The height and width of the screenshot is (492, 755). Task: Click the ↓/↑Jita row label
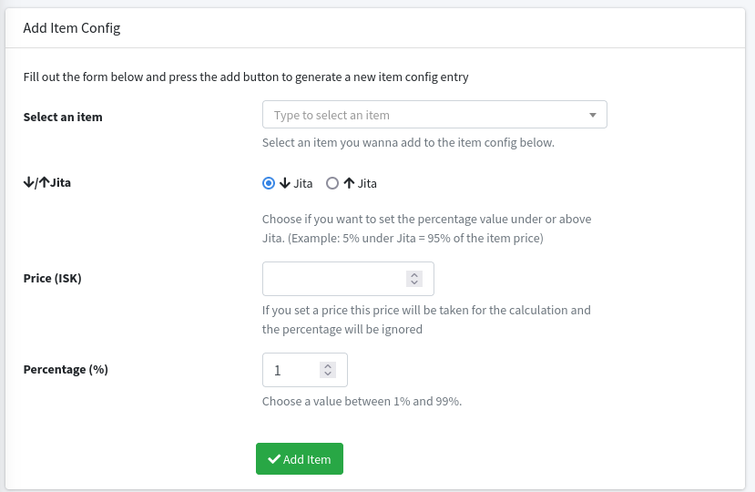(x=47, y=182)
